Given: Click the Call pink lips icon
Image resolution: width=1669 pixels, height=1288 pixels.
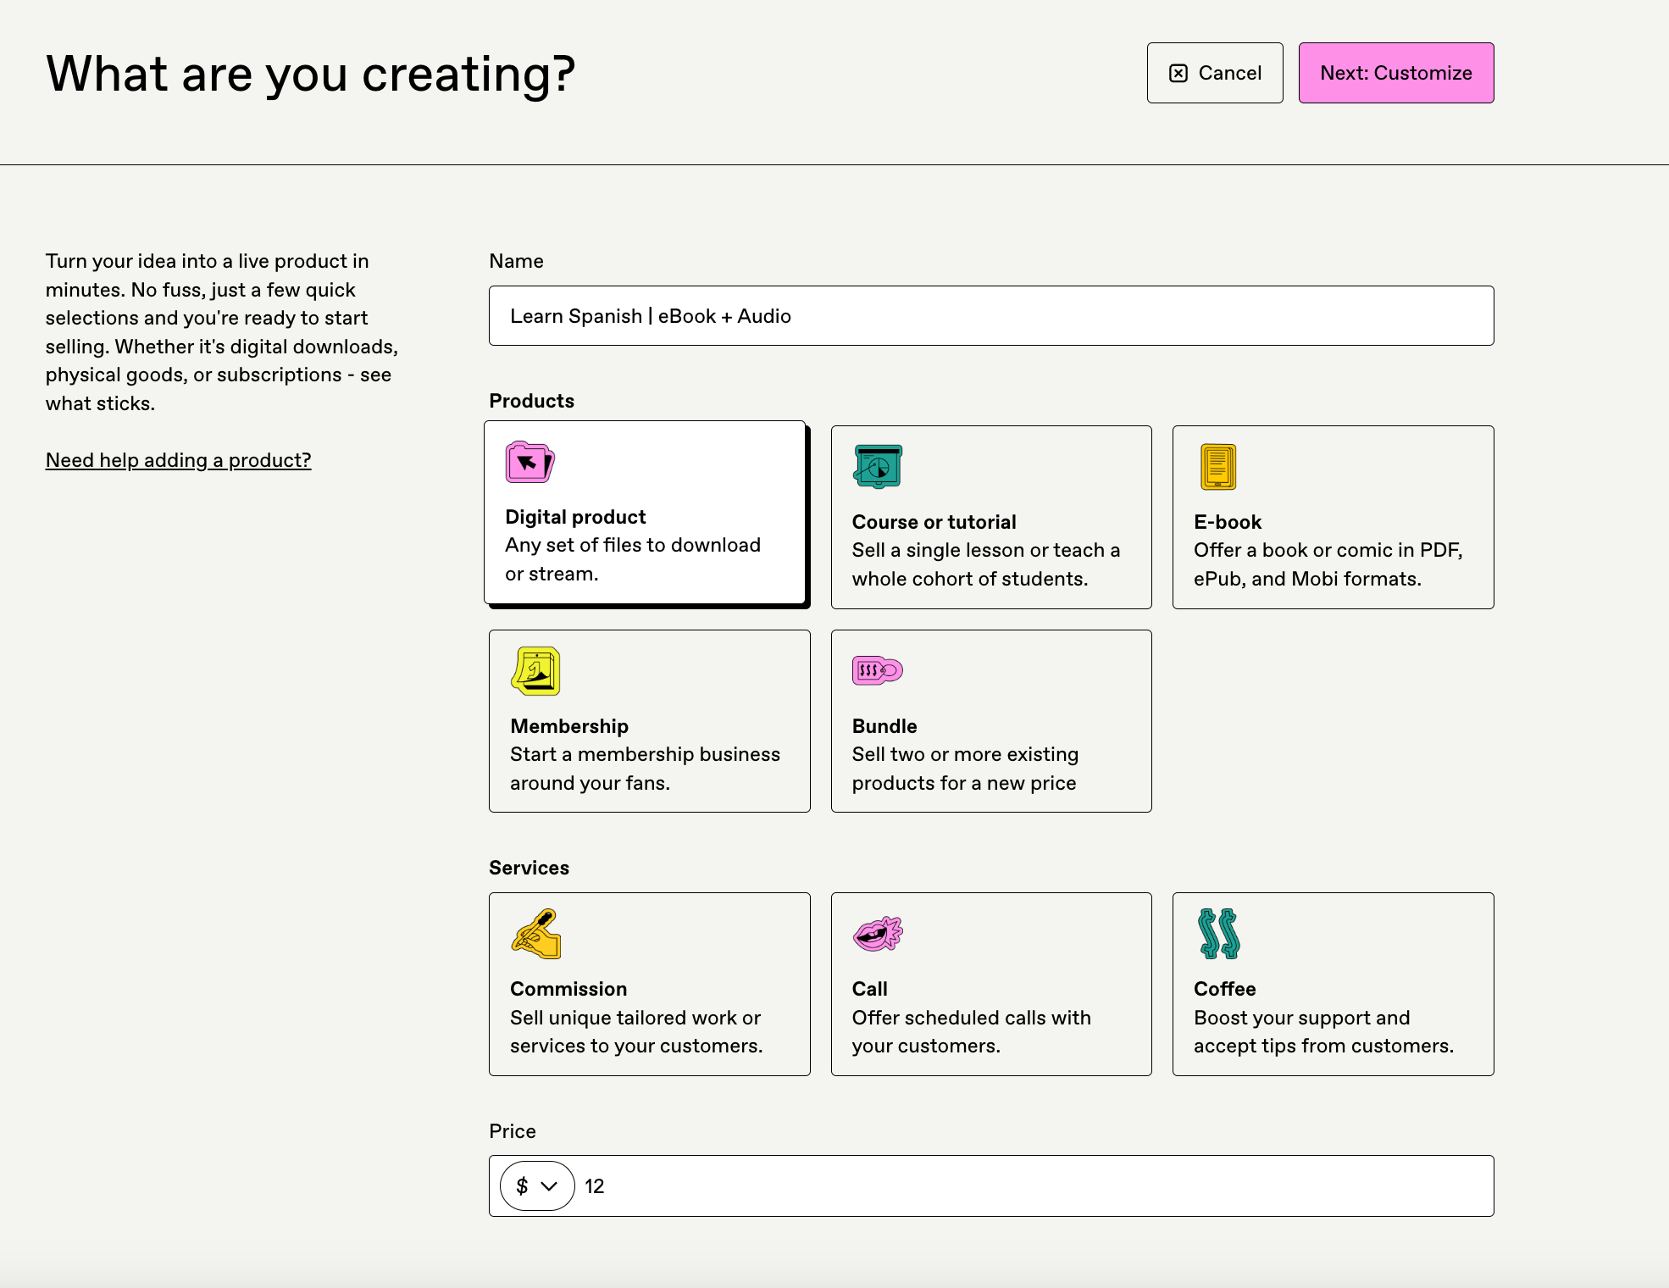Looking at the screenshot, I should [x=878, y=934].
